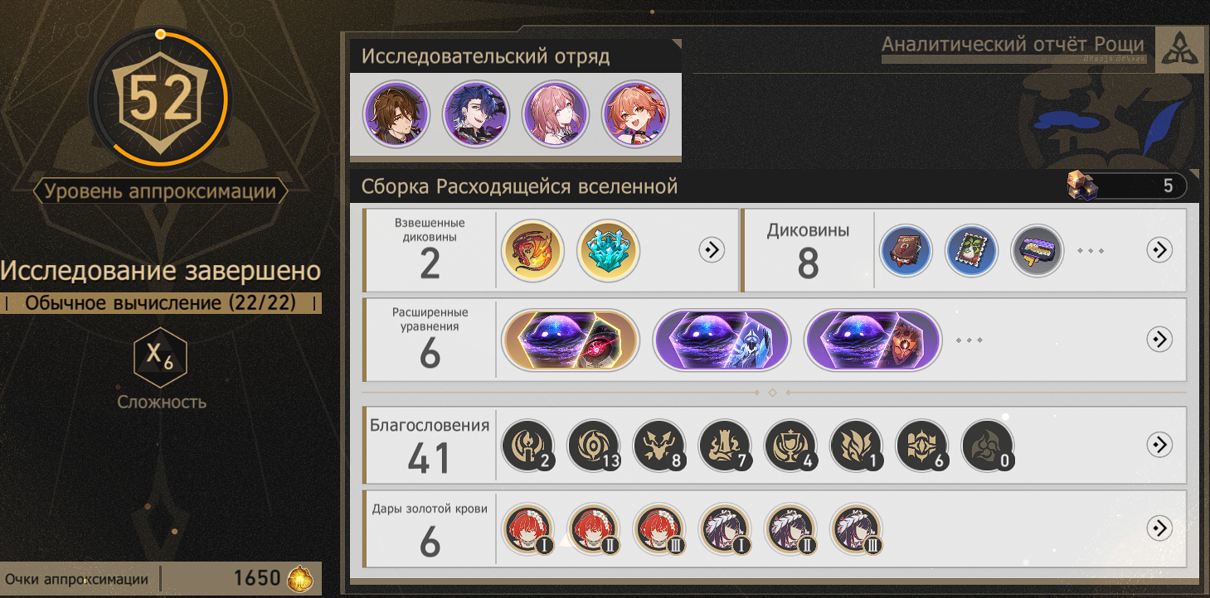Expand the Дары золотой крови arrow
Image resolution: width=1210 pixels, height=598 pixels.
coord(1159,528)
